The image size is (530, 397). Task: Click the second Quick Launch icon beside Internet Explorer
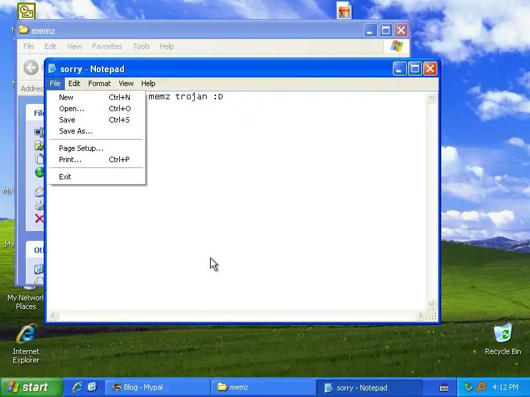pos(92,387)
